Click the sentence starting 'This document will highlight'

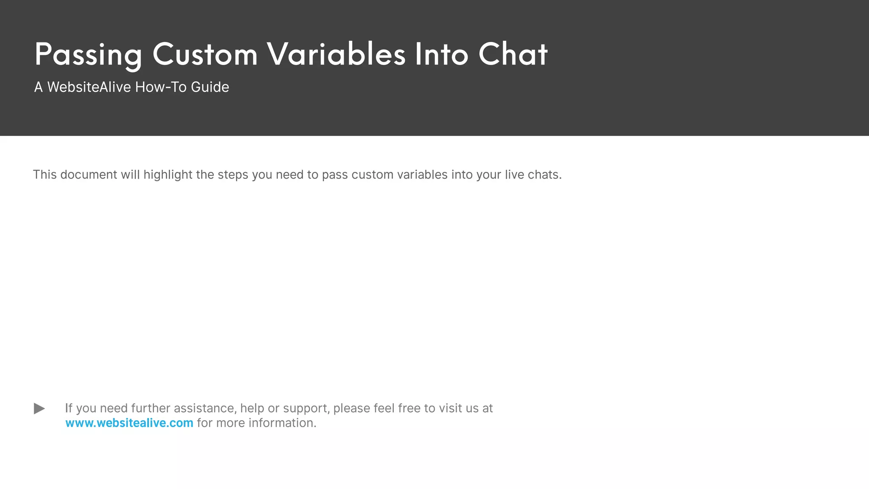297,175
